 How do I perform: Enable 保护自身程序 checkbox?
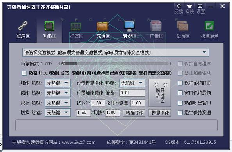pos(180,64)
